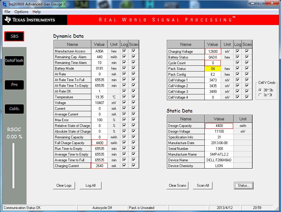
Task: Click Cell Voltage 2 value 3435
Action: [x=213, y=86]
